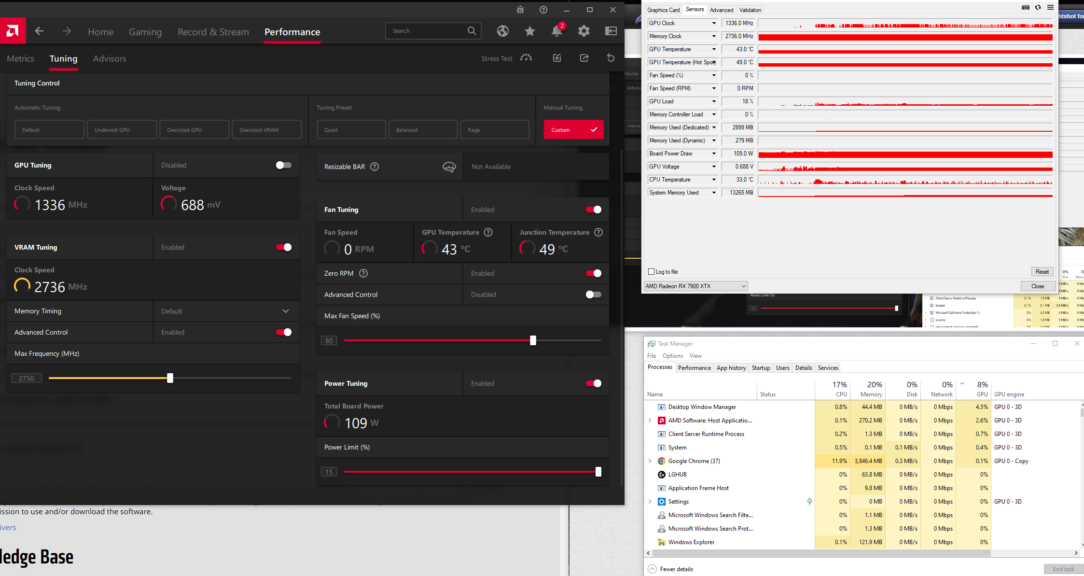Viewport: 1084px width, 576px height.
Task: Adjust the Max Frequency (MHz) slider handle
Action: [170, 378]
